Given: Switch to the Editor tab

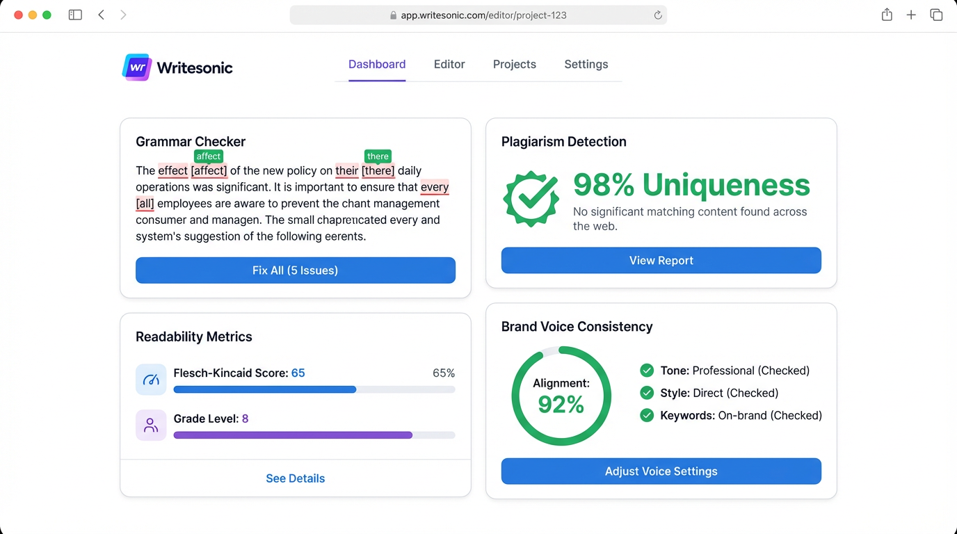Looking at the screenshot, I should coord(449,64).
